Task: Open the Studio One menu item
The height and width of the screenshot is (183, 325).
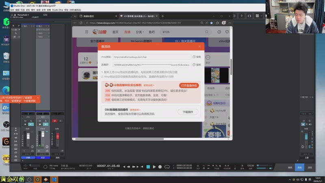Action: [58, 10]
